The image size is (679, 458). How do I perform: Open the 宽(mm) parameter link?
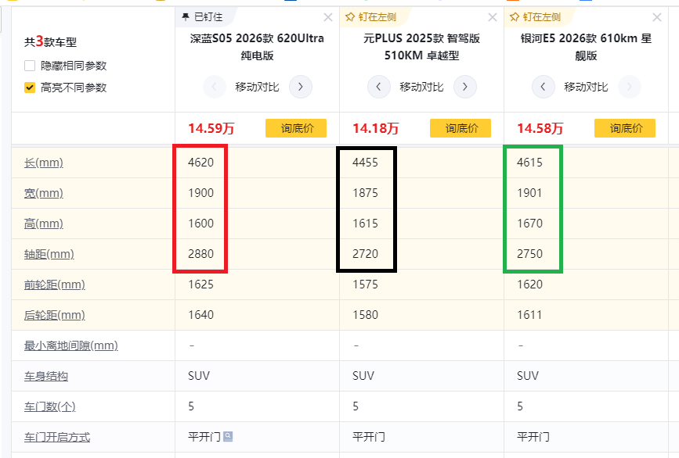(x=44, y=193)
